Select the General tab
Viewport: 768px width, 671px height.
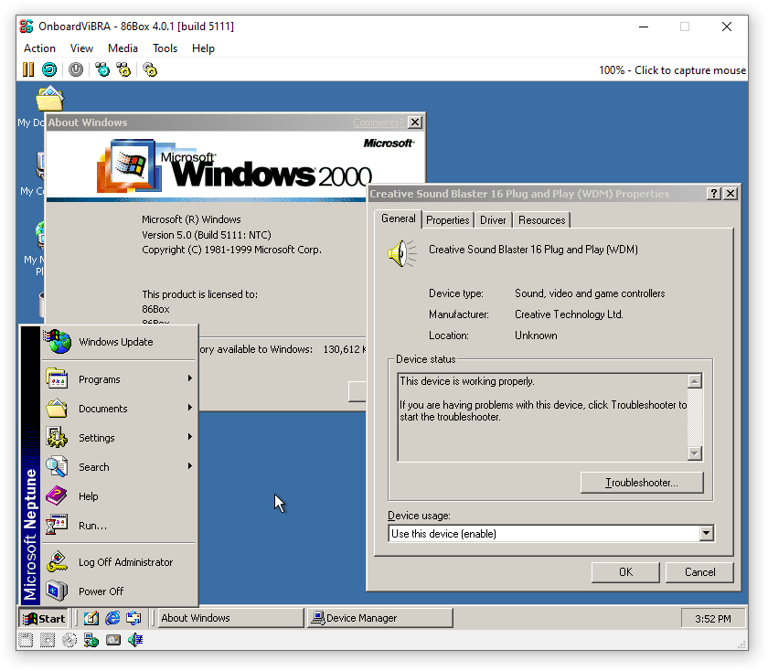pos(399,218)
